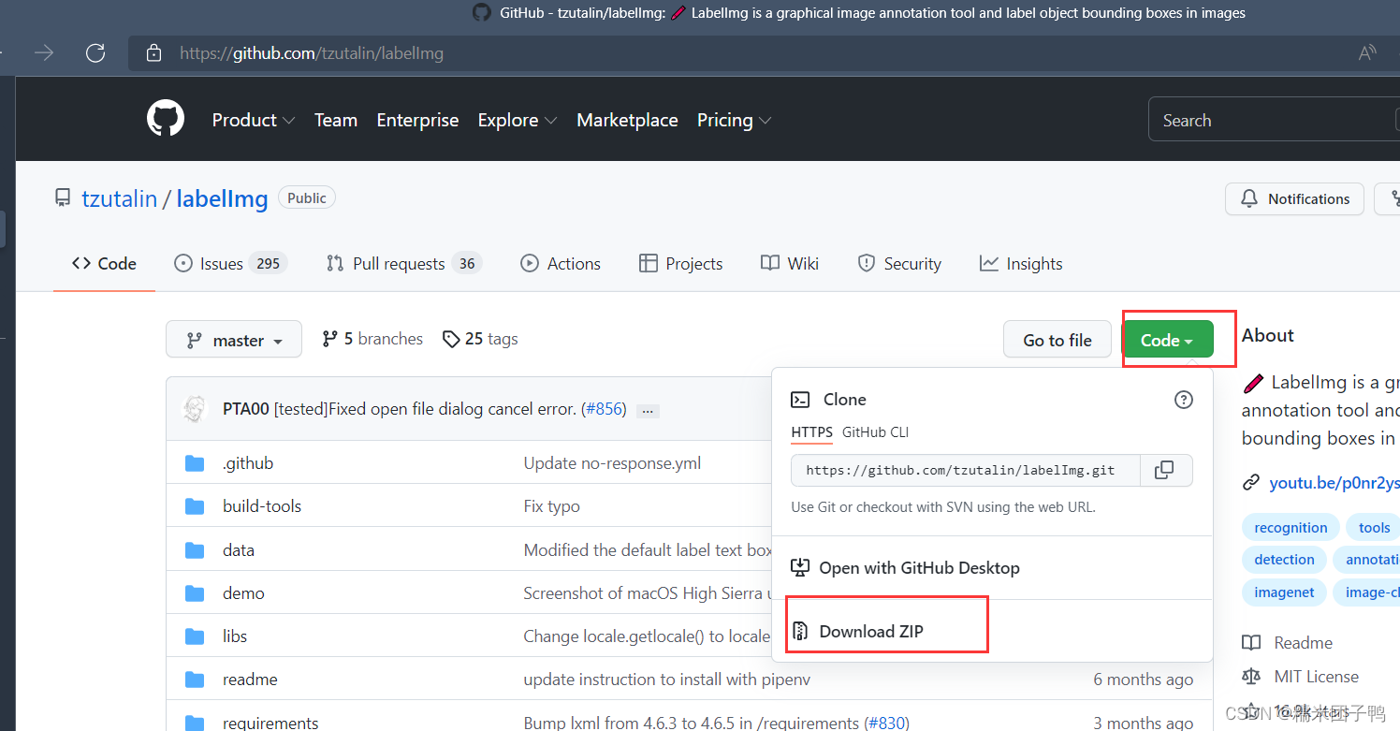
Task: Expand commit message ellipsis button
Action: pos(648,410)
